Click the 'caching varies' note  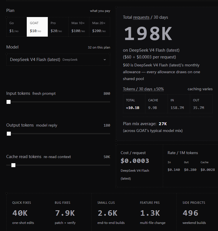click(x=200, y=89)
